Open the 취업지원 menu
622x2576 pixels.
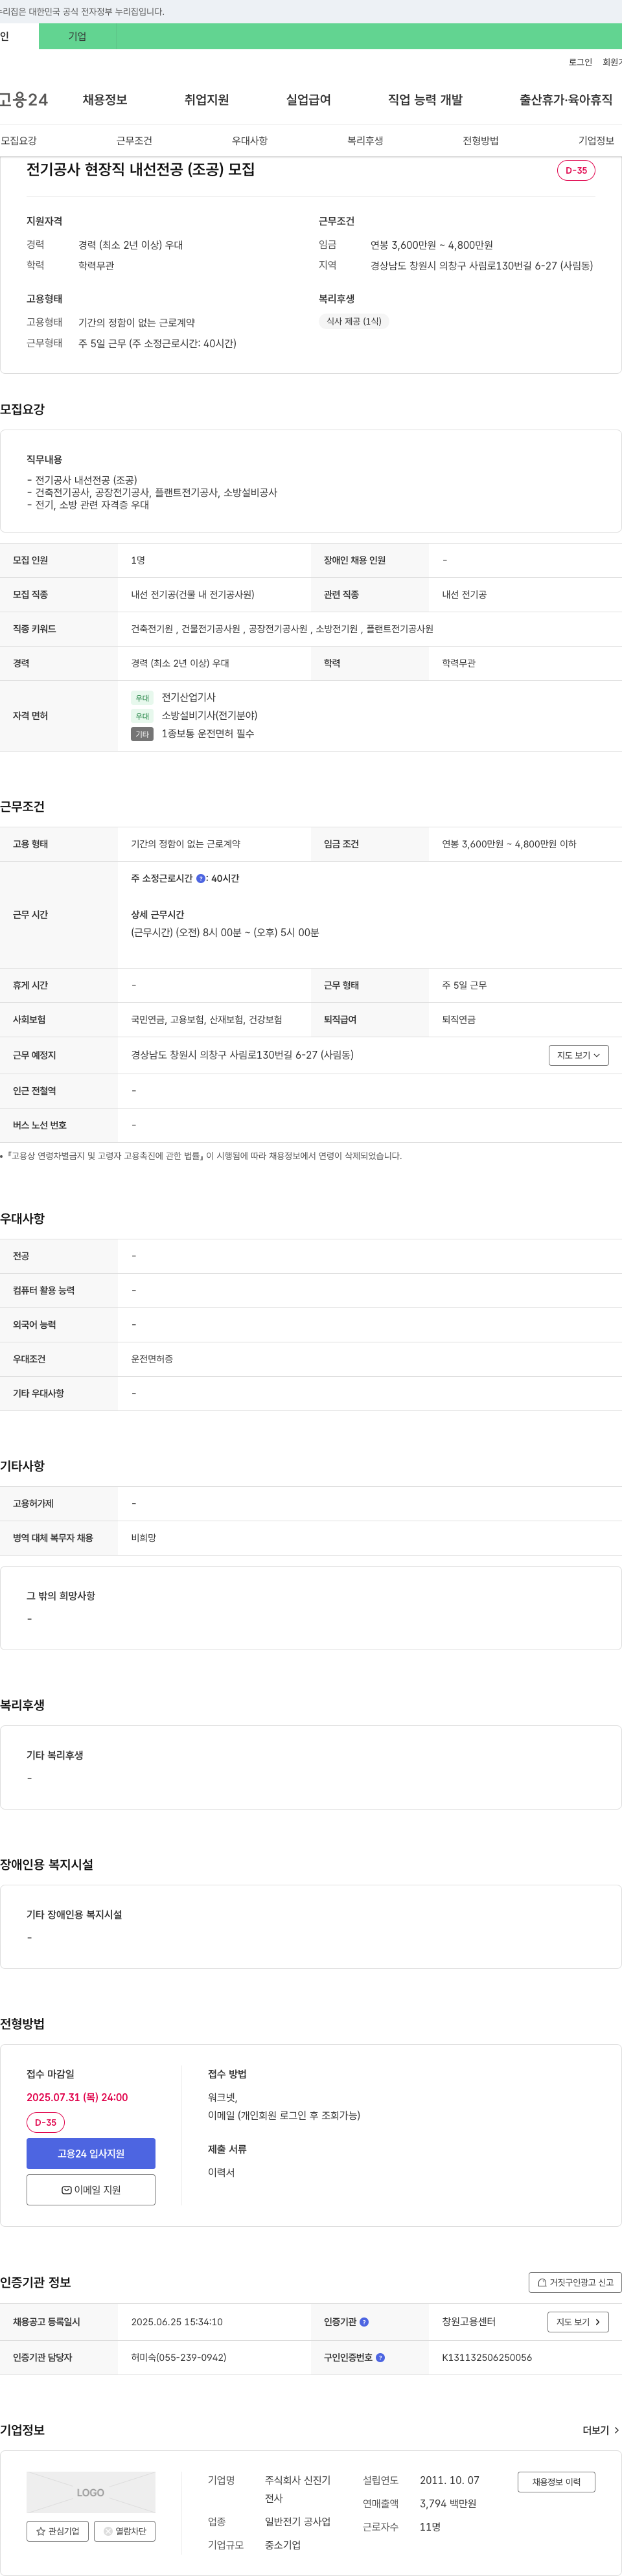pyautogui.click(x=206, y=100)
